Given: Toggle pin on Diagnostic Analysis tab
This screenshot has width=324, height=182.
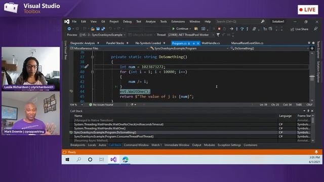Looking at the screenshot, I should pos(98,43).
